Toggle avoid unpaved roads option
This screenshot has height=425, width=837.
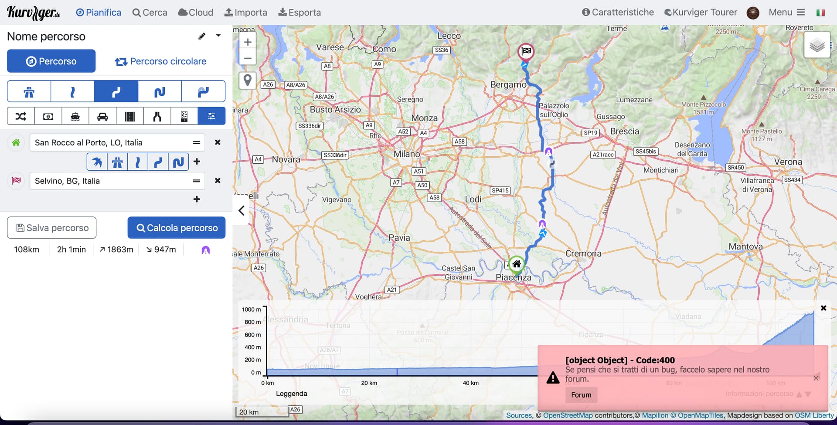pos(184,116)
